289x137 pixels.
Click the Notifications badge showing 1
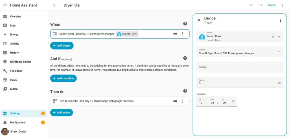43,123
